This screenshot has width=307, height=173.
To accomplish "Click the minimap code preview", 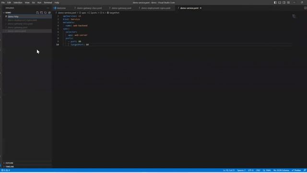I will [x=294, y=16].
